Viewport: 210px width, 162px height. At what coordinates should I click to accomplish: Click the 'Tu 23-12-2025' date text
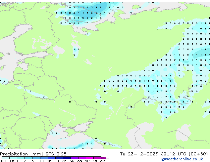coord(139,154)
